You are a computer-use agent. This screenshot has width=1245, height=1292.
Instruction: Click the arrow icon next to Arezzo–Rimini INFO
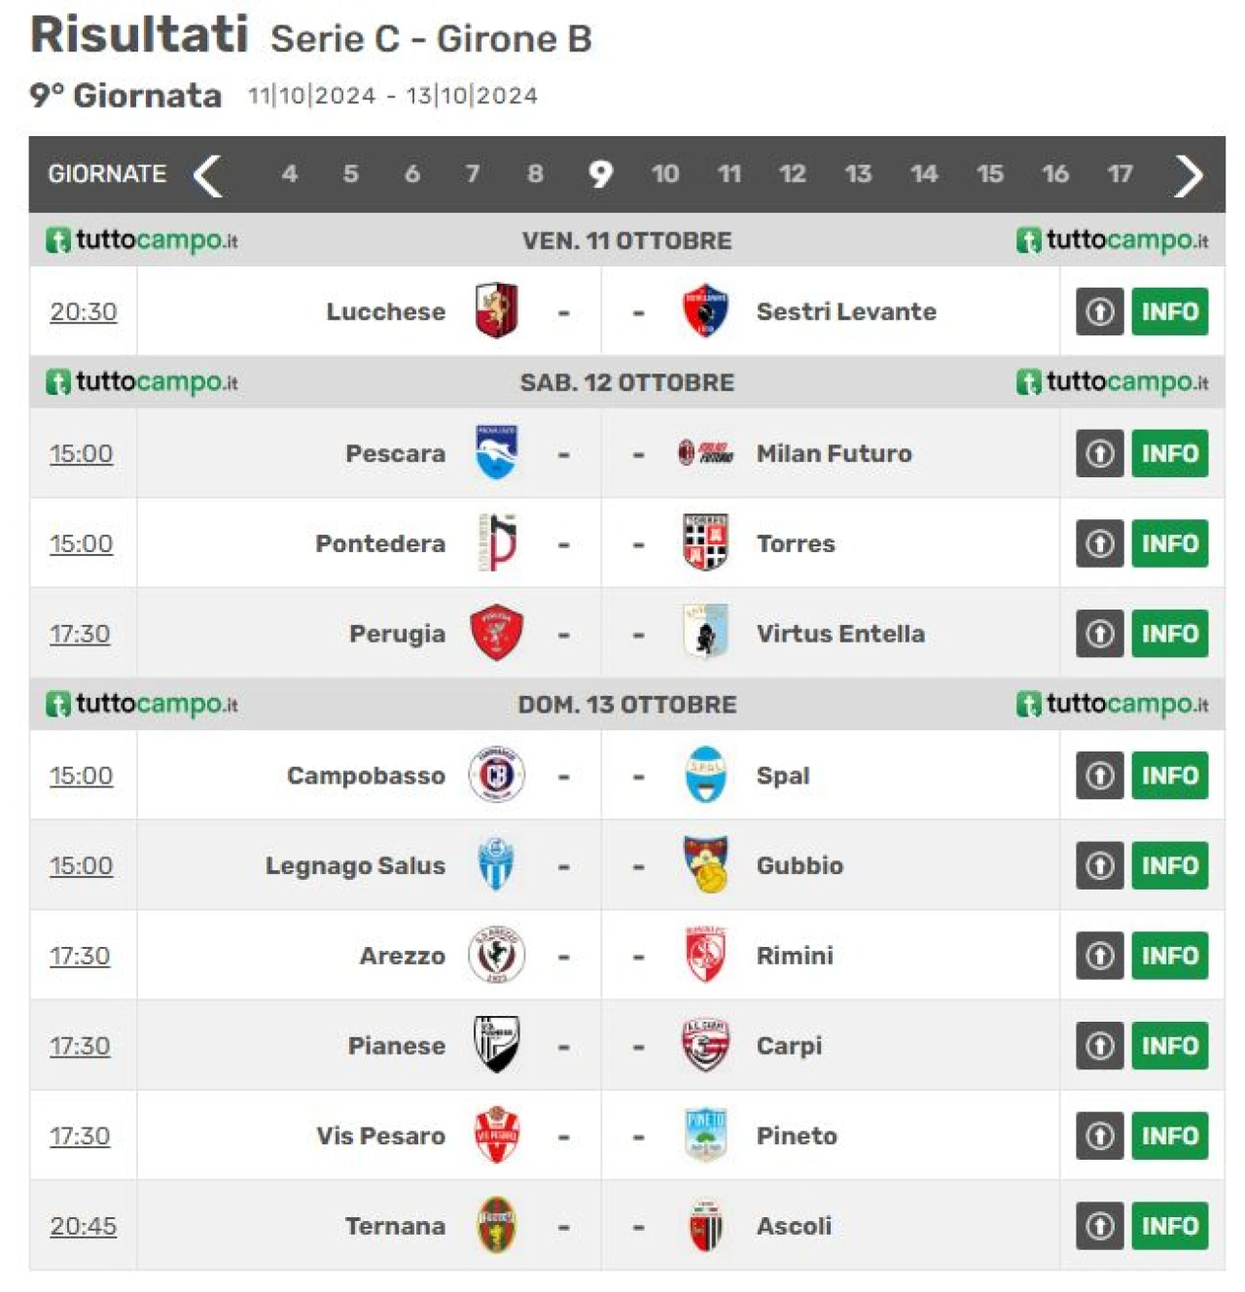[x=1100, y=956]
